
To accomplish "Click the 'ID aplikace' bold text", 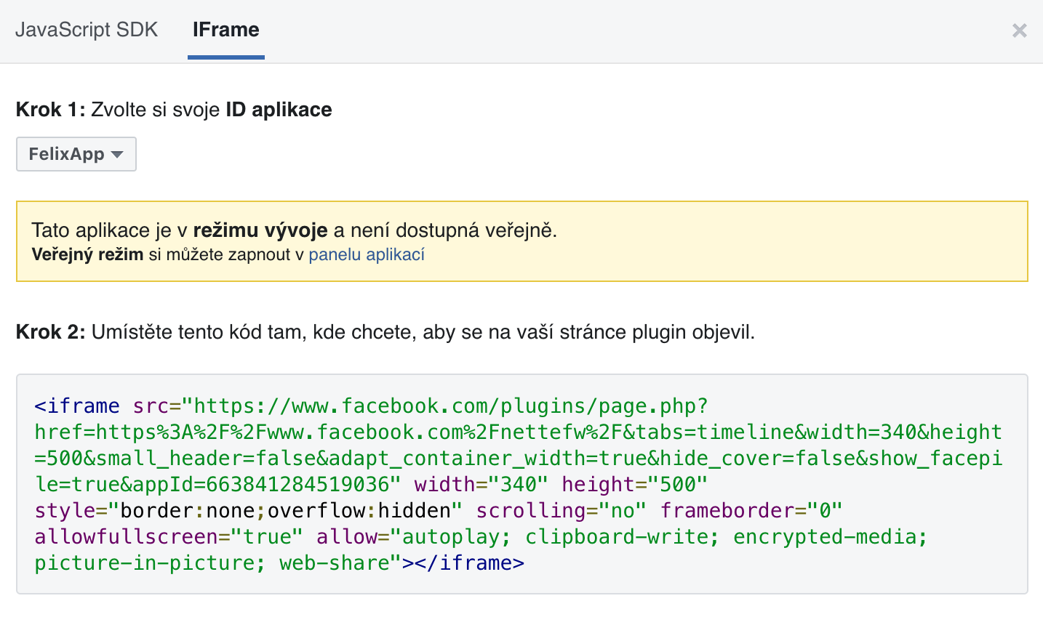I will click(x=279, y=110).
